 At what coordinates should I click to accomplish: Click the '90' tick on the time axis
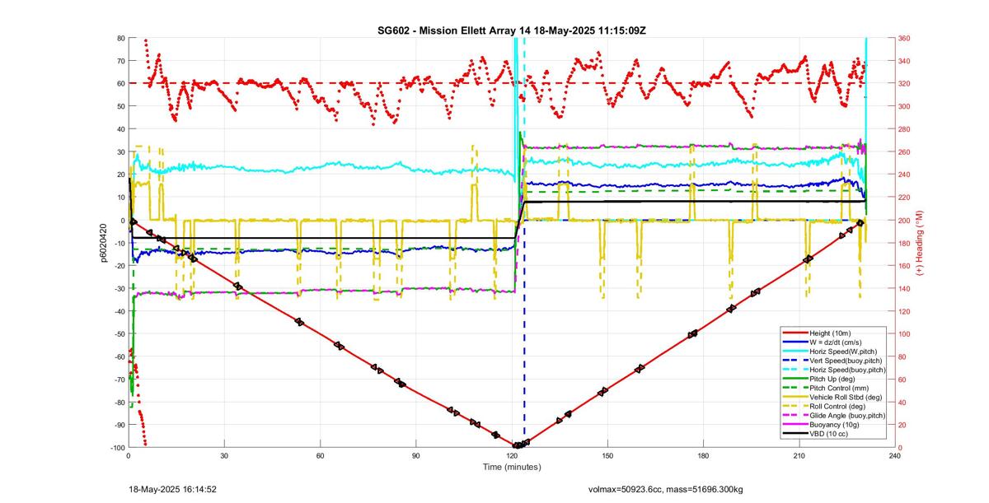(415, 455)
